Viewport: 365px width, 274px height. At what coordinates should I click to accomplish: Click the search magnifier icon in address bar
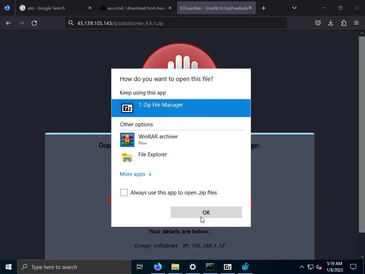[71, 23]
